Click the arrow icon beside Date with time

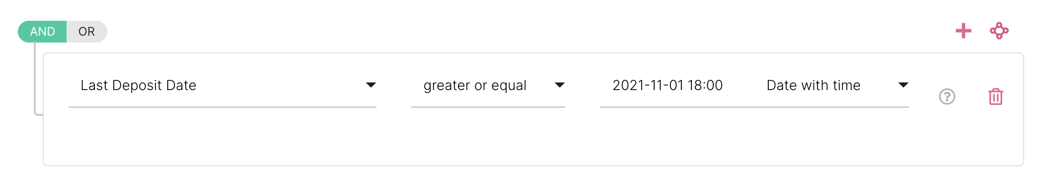[x=903, y=85]
